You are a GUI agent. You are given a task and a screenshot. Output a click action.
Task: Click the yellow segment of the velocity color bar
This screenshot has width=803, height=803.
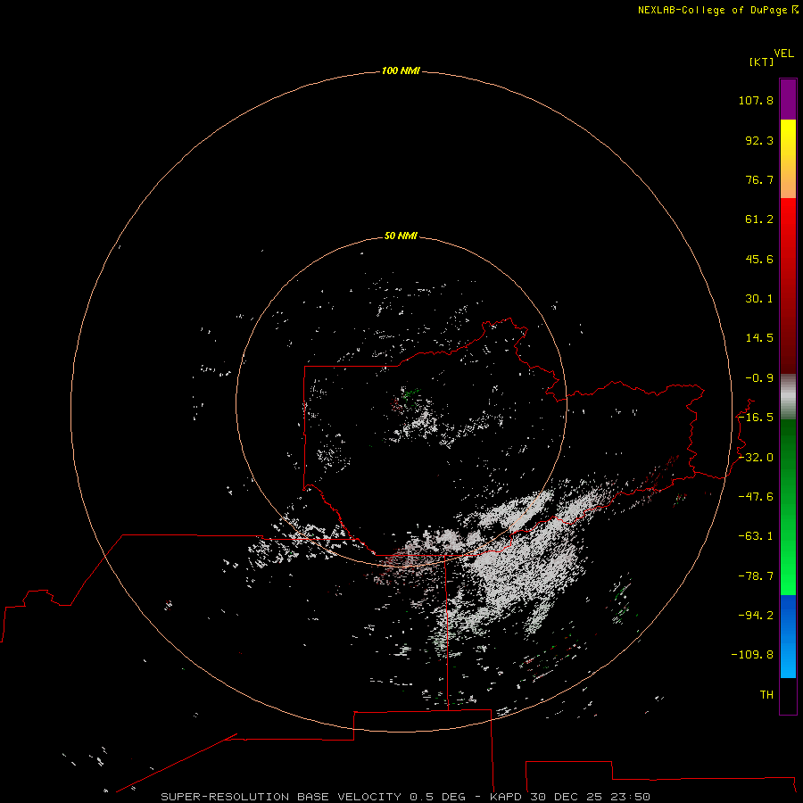788,159
